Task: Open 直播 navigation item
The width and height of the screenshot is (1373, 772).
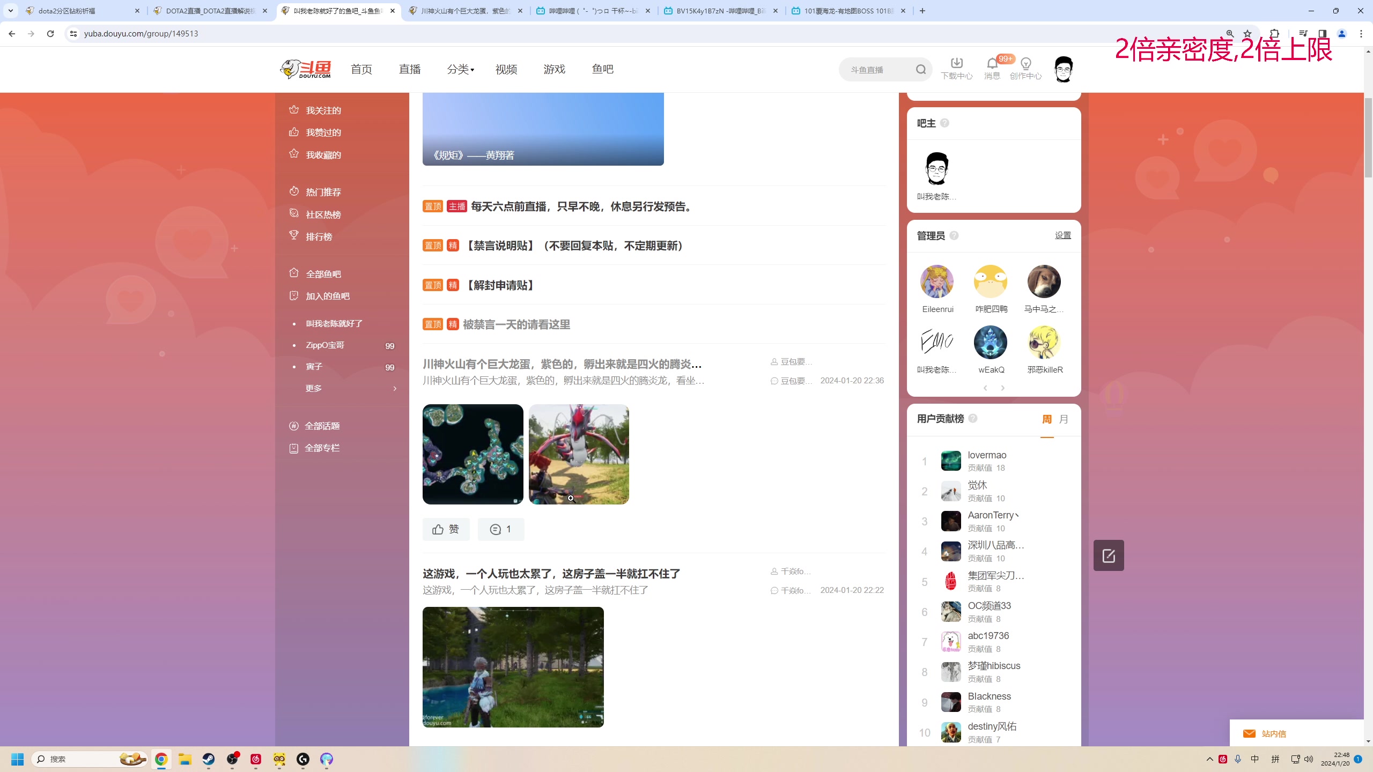Action: pyautogui.click(x=410, y=69)
